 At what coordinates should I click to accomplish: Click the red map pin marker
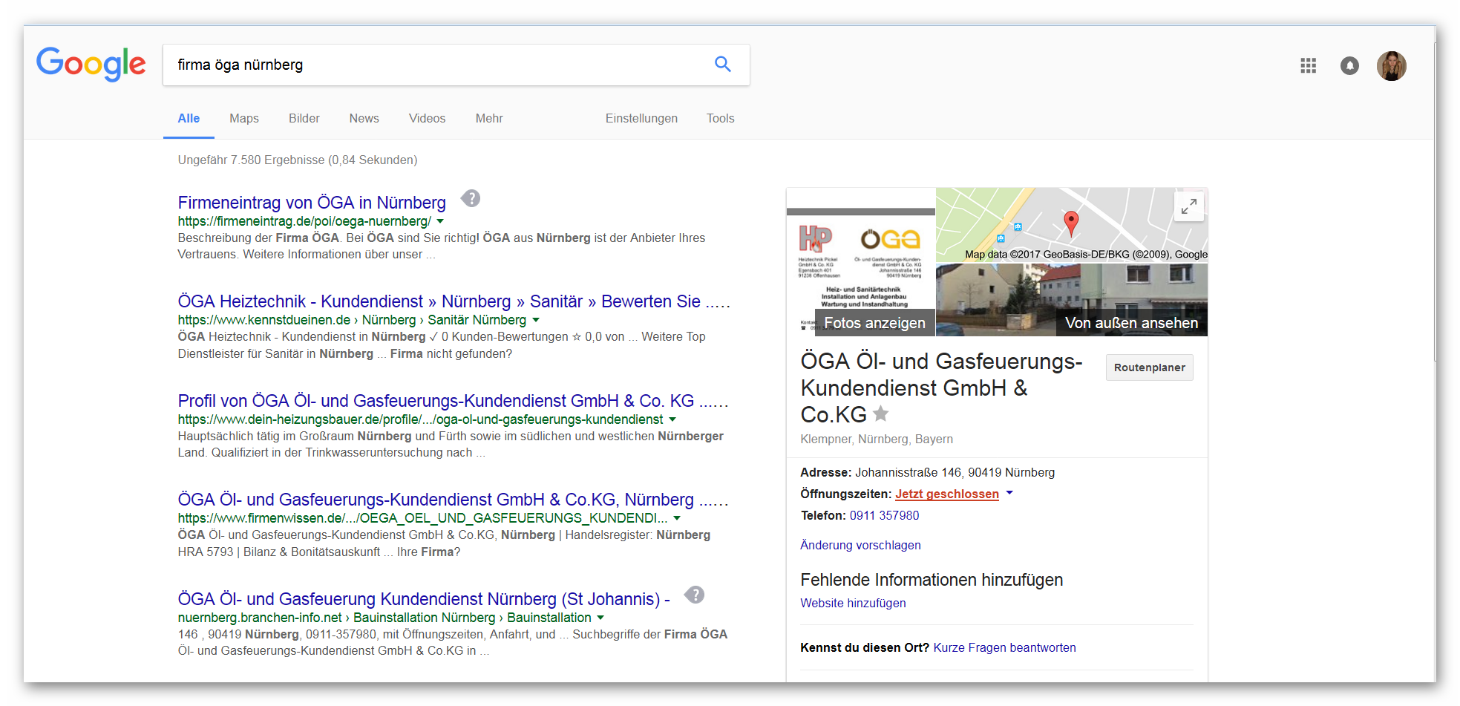(1070, 223)
